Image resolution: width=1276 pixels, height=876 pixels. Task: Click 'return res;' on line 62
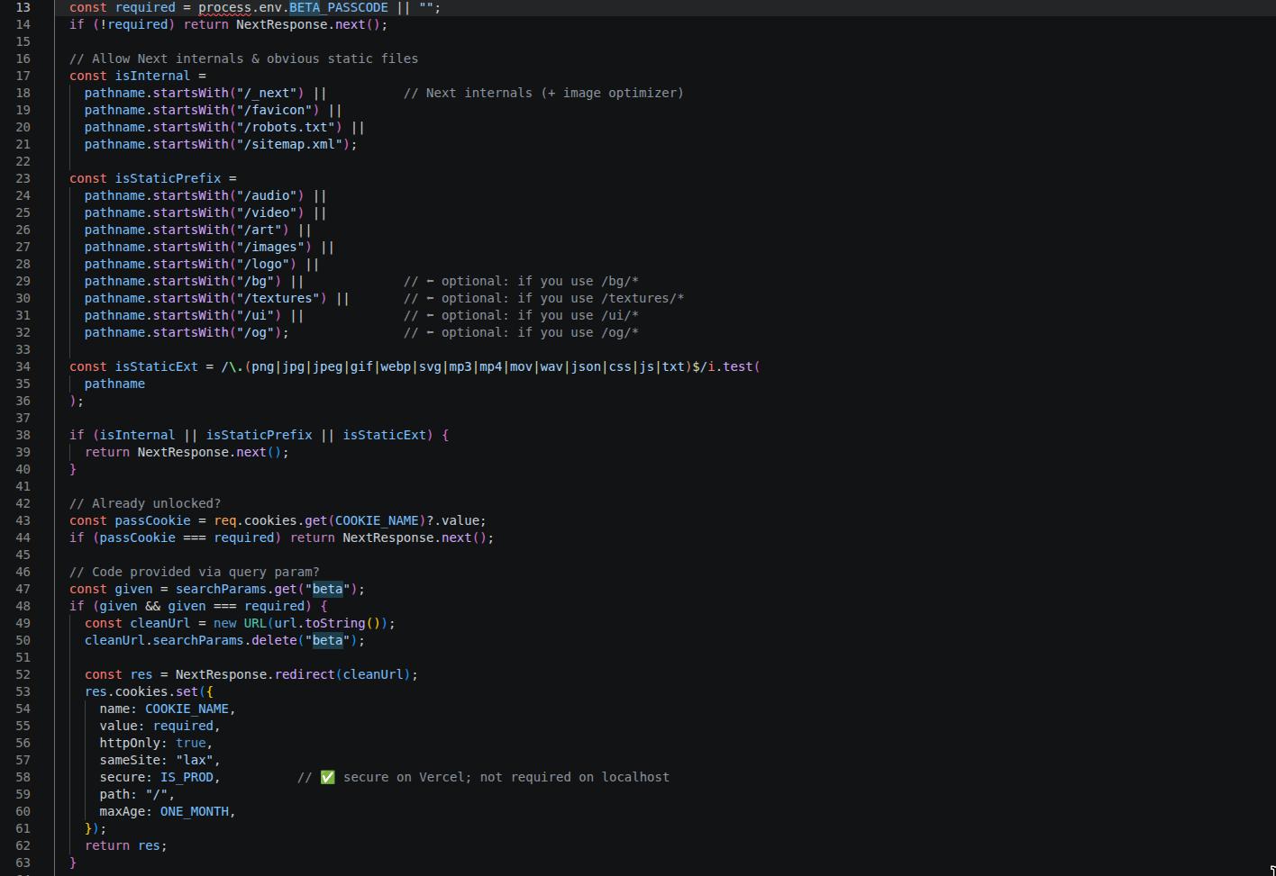126,845
